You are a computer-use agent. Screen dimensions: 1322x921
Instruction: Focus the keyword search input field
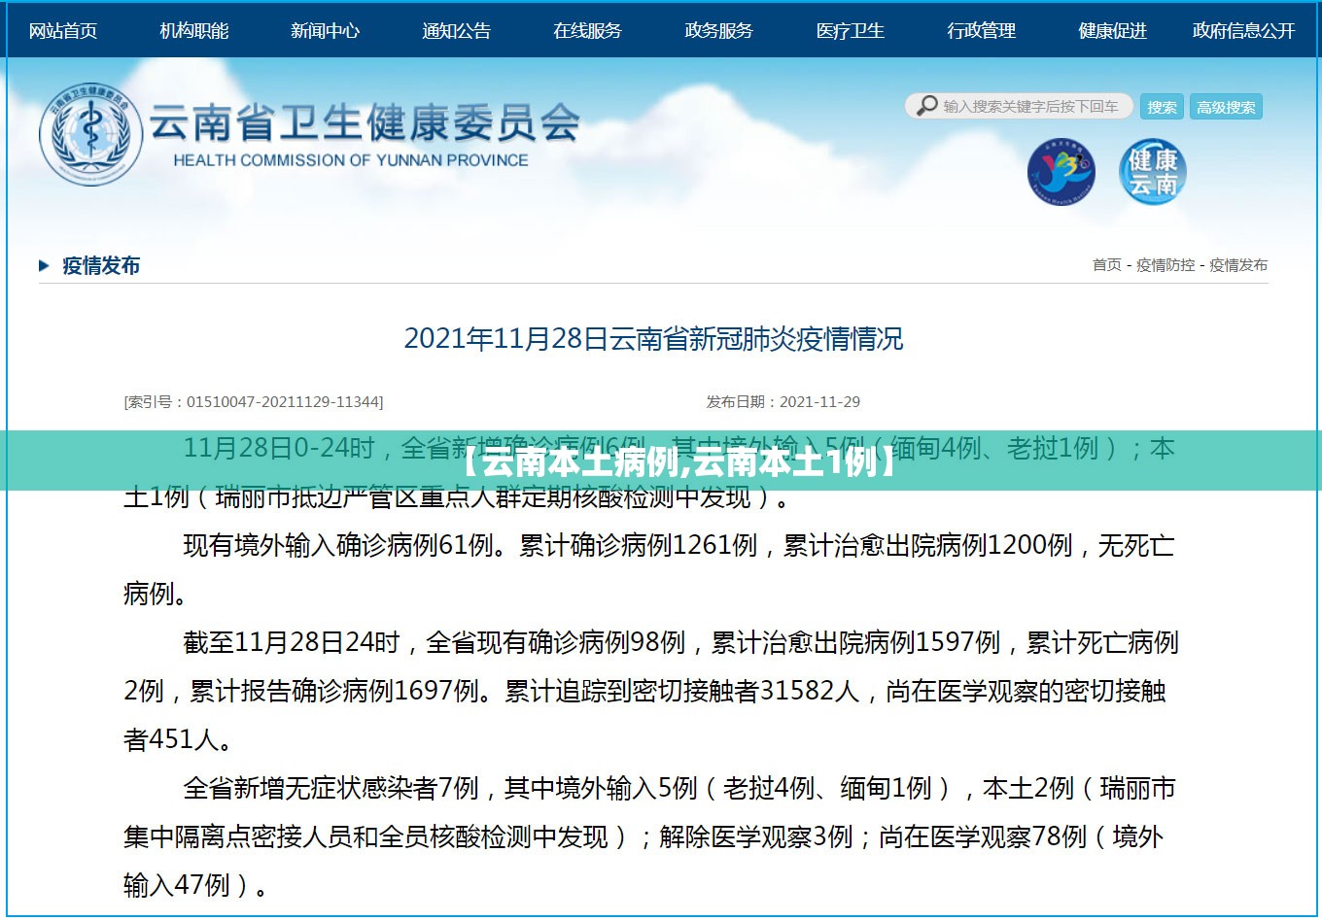pyautogui.click(x=1032, y=106)
